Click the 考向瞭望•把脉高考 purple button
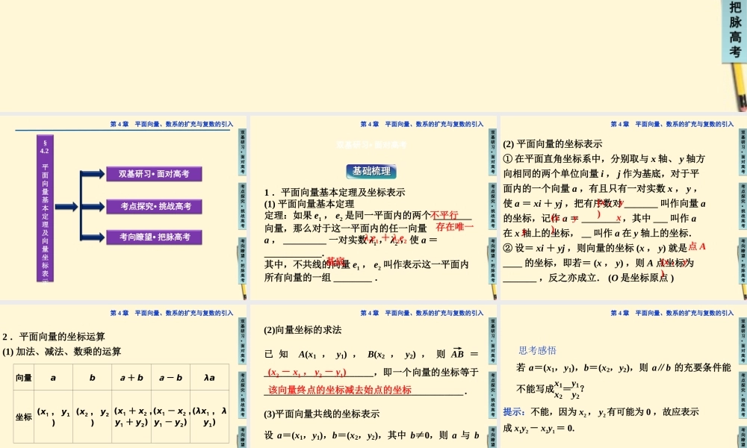Image resolution: width=747 pixels, height=448 pixels. (154, 237)
